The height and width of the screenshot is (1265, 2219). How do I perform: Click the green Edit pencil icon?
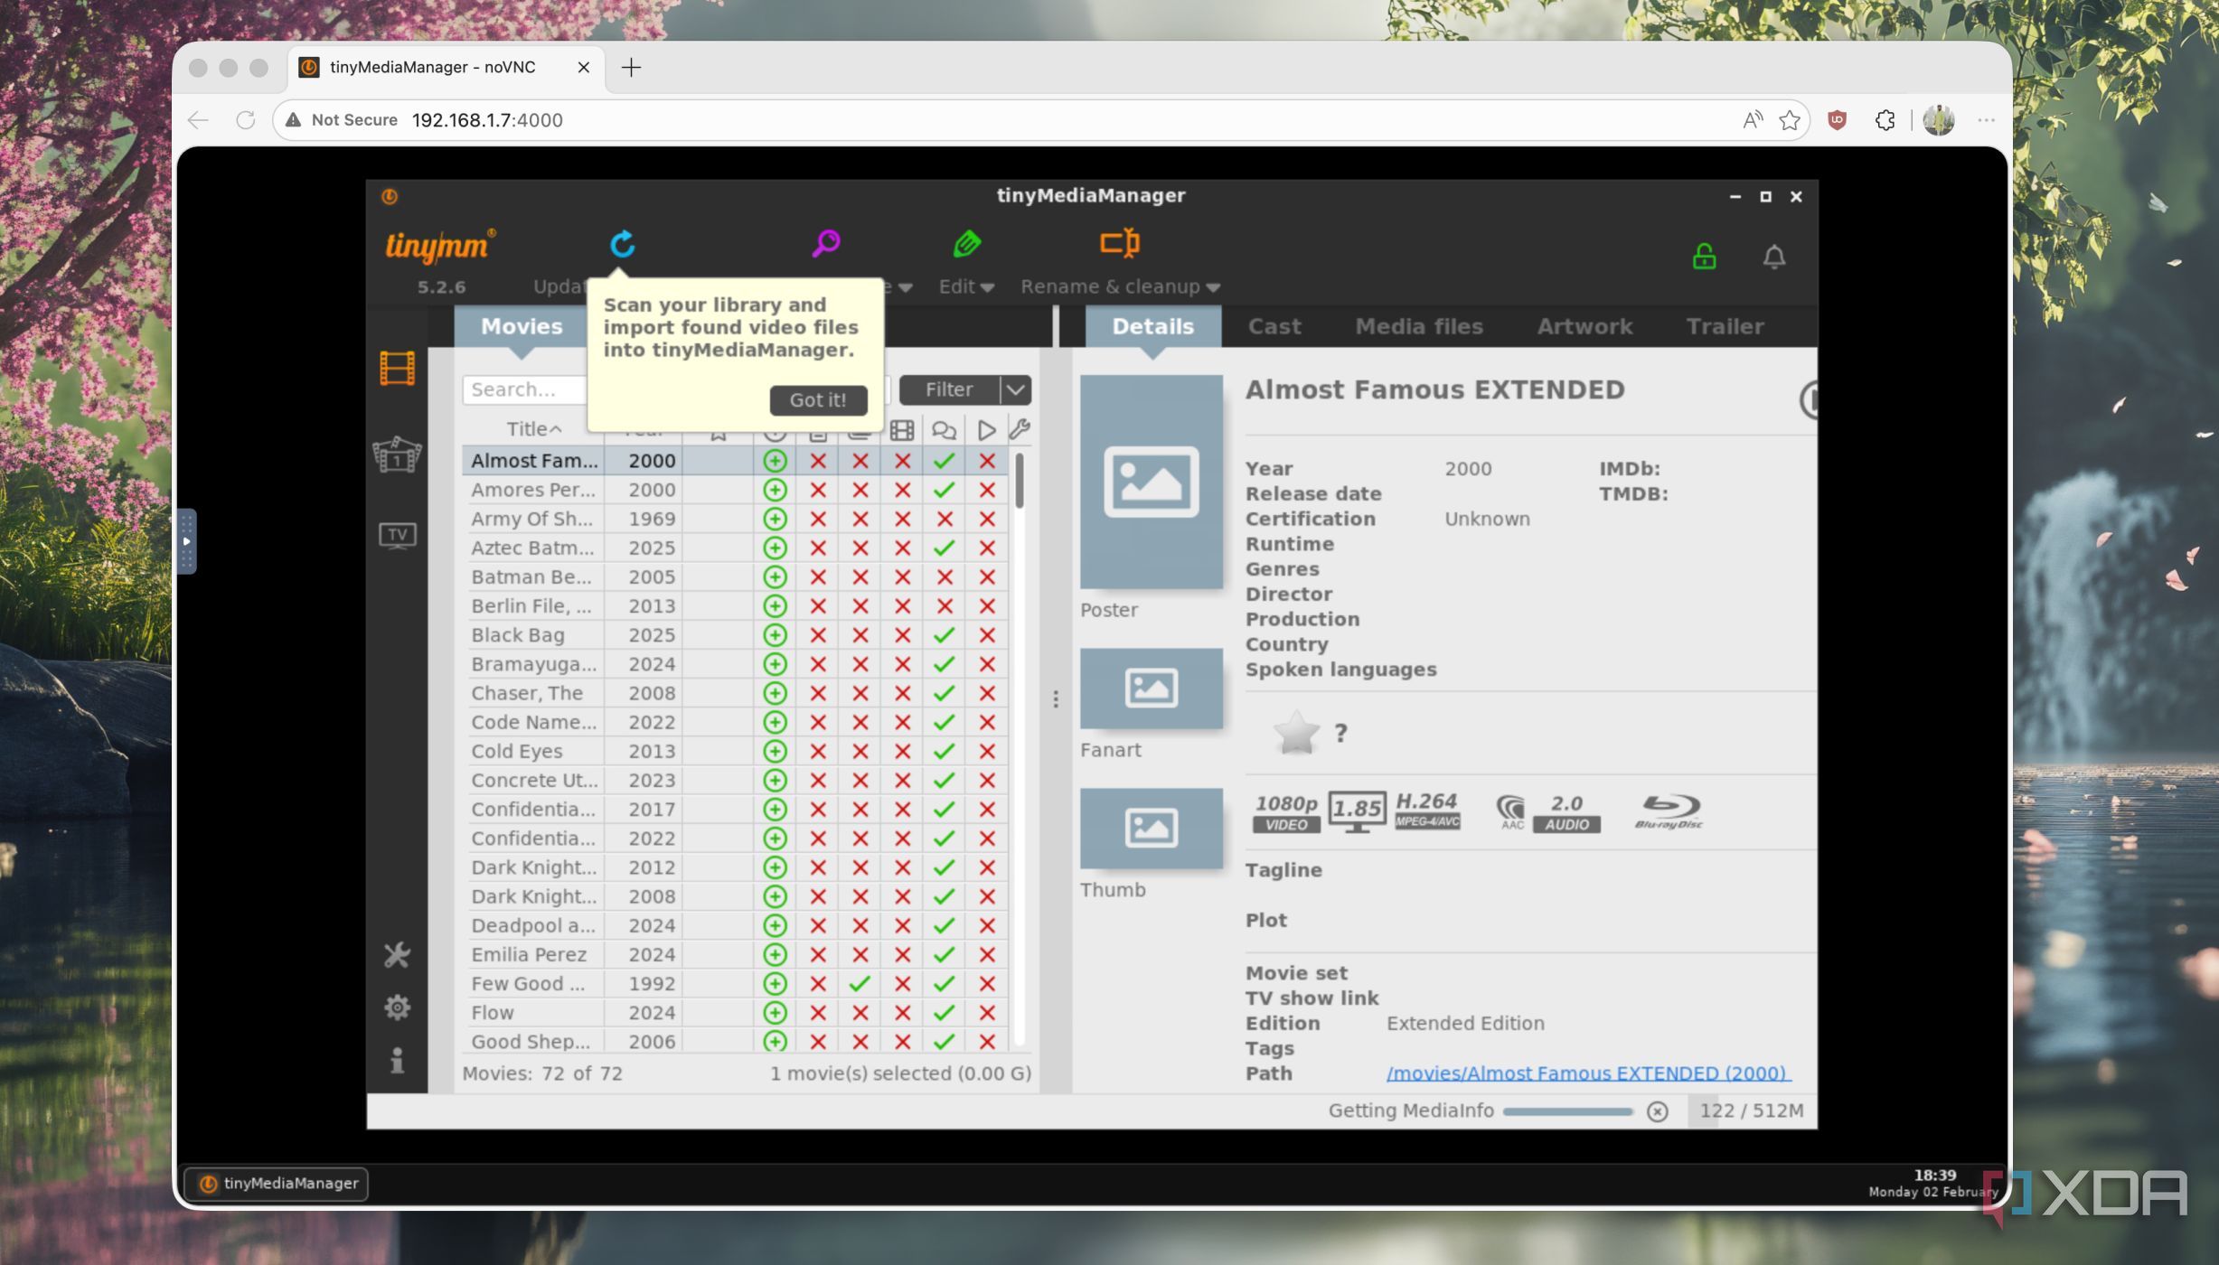click(x=966, y=243)
